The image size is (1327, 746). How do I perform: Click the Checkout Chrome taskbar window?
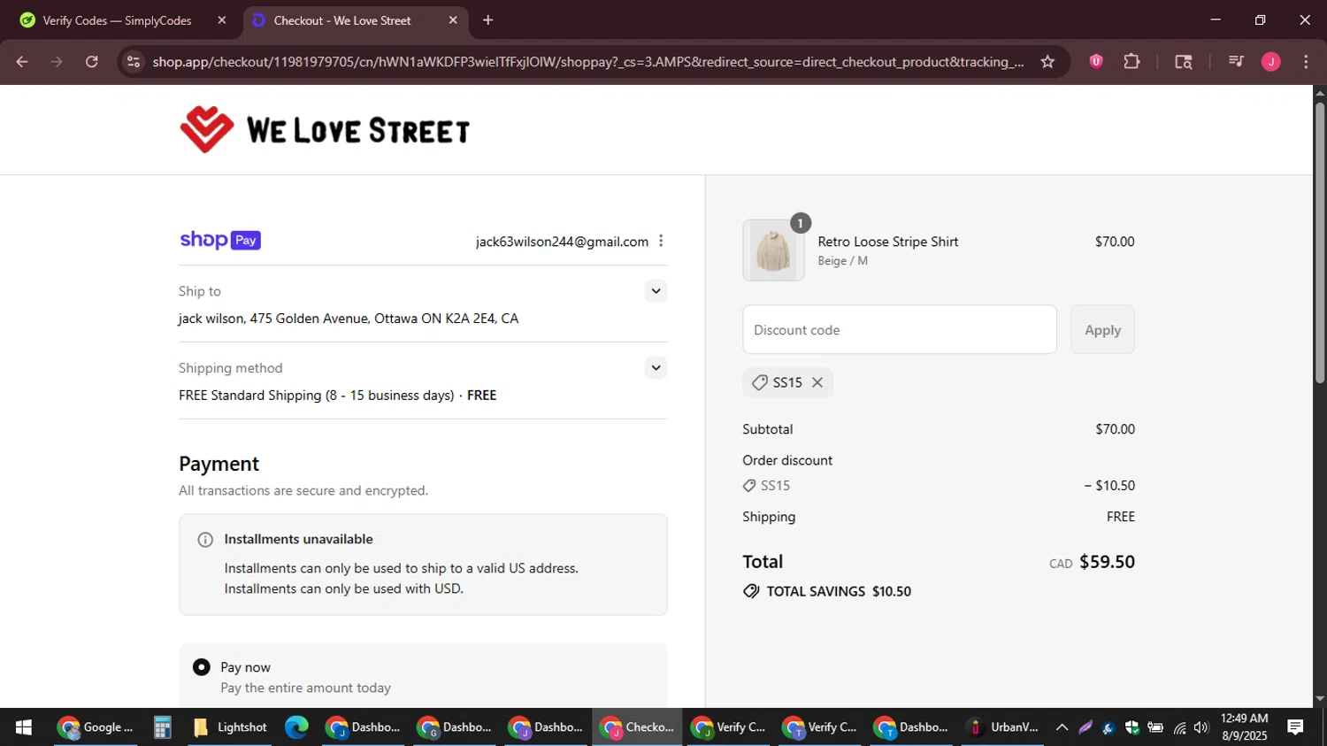coord(637,727)
